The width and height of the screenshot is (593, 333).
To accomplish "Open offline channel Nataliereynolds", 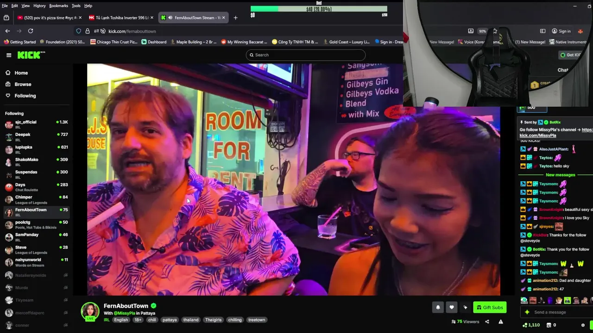I will pos(36,275).
